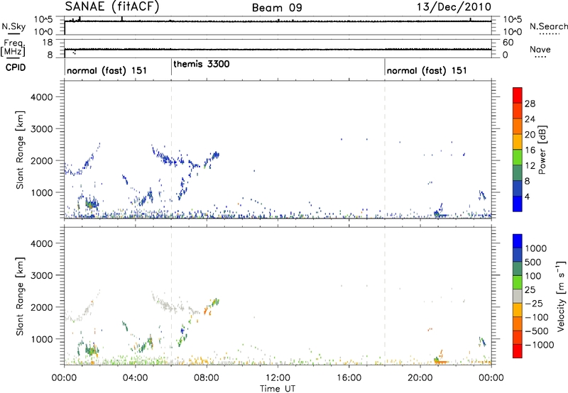
Task: Click the 28 tick on Power color bar
Action: [530, 104]
